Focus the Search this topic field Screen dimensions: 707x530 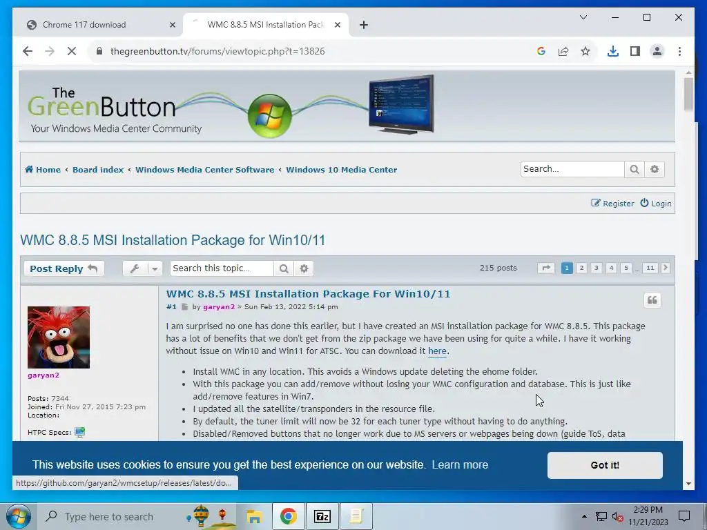222,268
